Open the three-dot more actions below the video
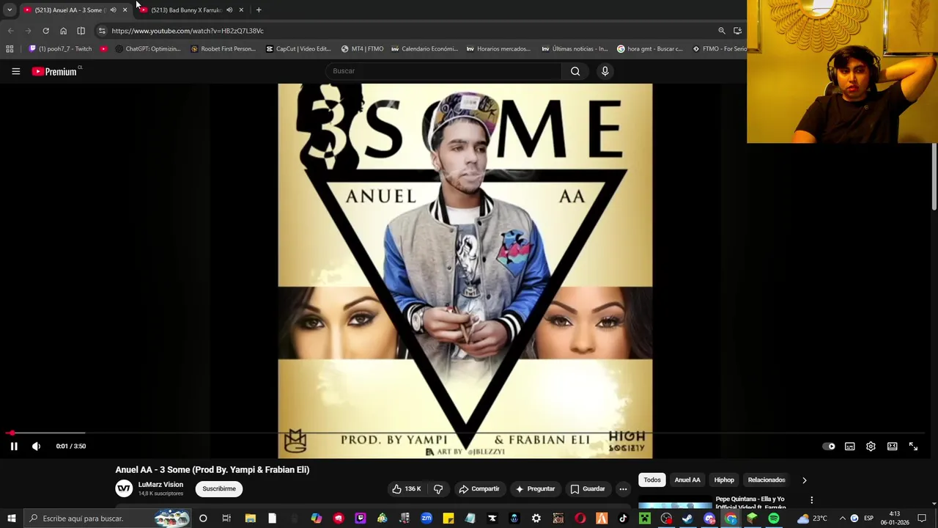 (x=623, y=489)
